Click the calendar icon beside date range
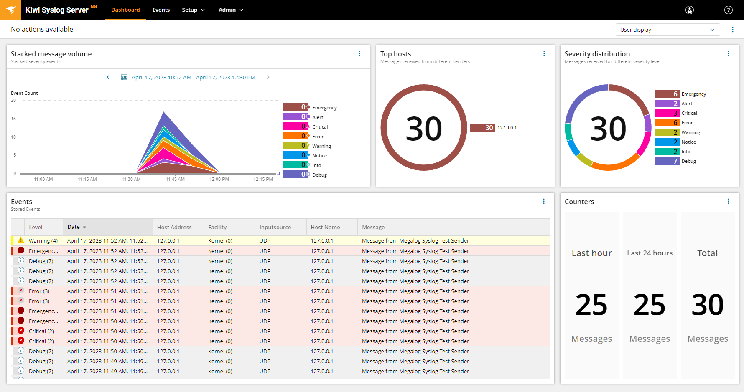The height and width of the screenshot is (392, 744). [124, 77]
